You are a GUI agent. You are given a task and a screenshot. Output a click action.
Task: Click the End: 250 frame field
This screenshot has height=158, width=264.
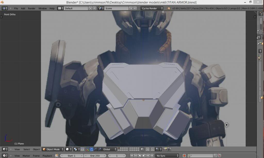pyautogui.click(x=95, y=156)
